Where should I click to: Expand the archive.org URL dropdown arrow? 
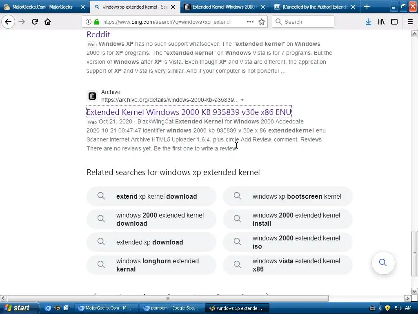[x=242, y=100]
